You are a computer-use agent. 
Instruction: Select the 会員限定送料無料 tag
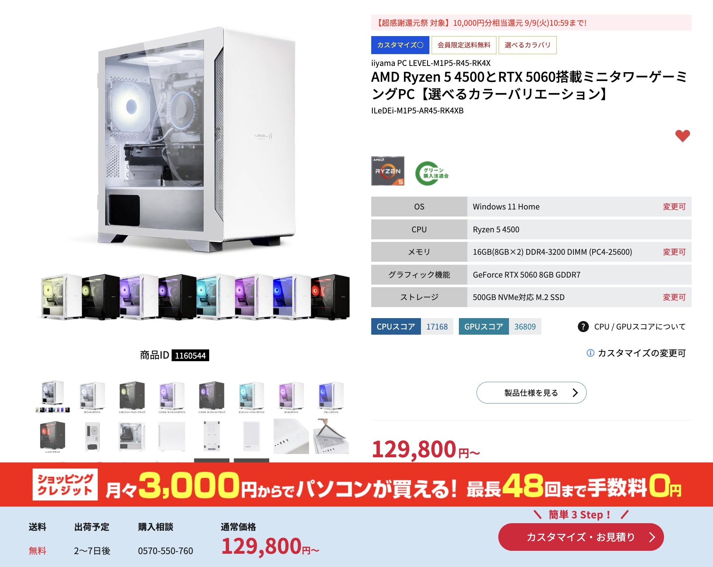(x=464, y=45)
